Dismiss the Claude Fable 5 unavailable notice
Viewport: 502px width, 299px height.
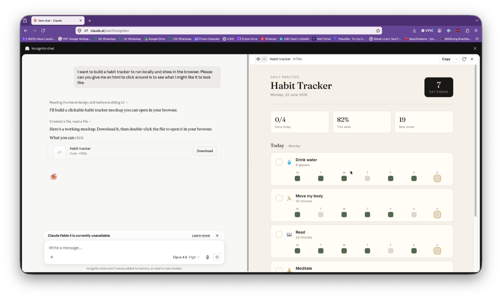pos(217,236)
